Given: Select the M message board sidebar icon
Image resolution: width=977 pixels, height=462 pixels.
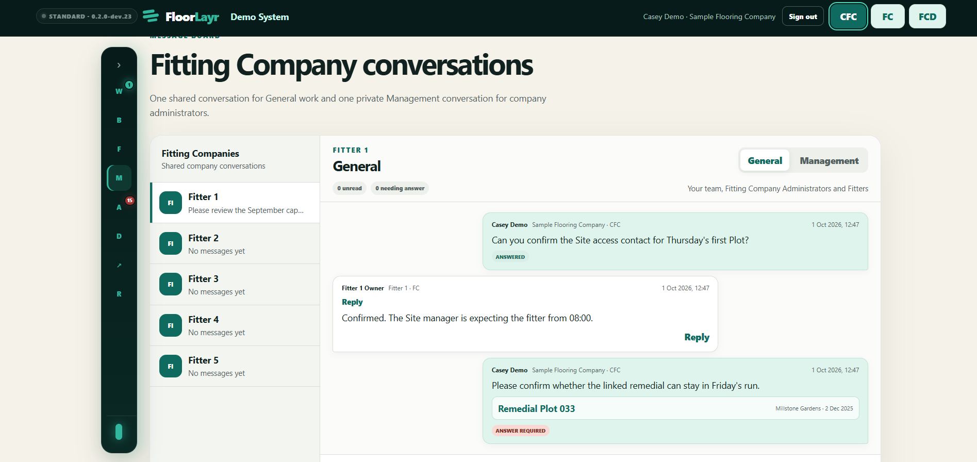Looking at the screenshot, I should [x=119, y=178].
